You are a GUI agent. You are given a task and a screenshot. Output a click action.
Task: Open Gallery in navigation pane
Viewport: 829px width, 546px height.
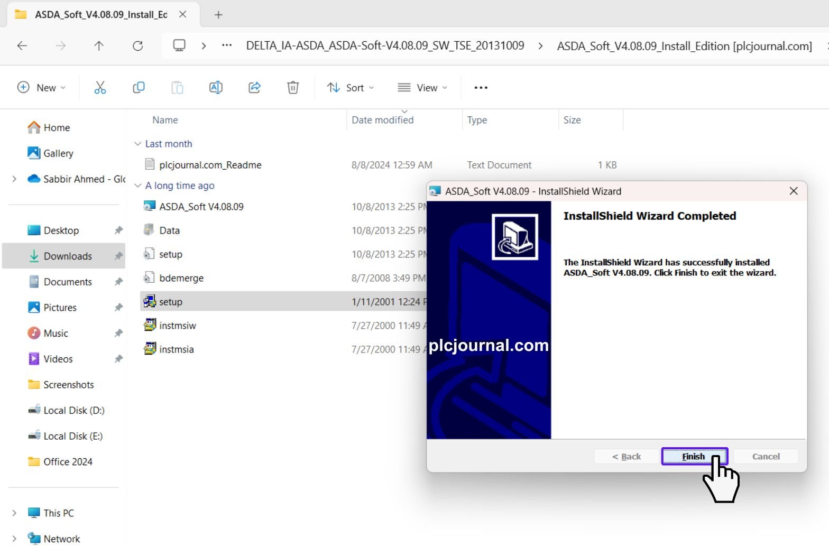50,153
